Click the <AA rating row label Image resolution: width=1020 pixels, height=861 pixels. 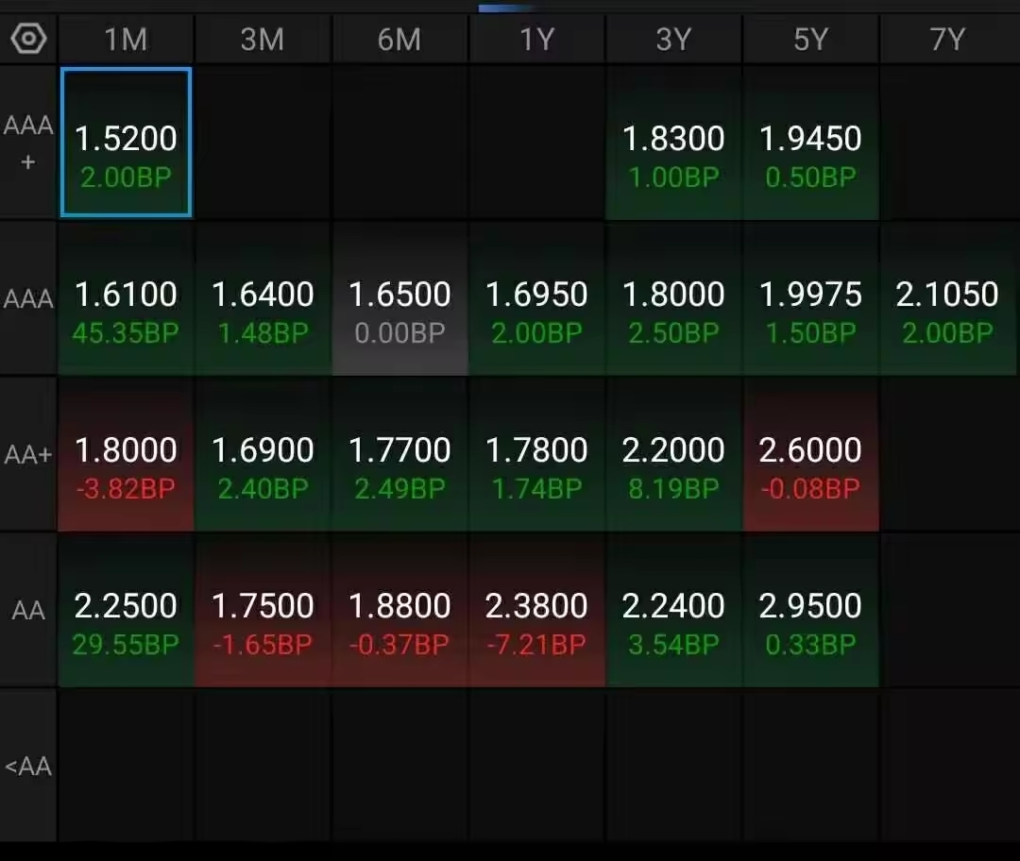point(28,766)
